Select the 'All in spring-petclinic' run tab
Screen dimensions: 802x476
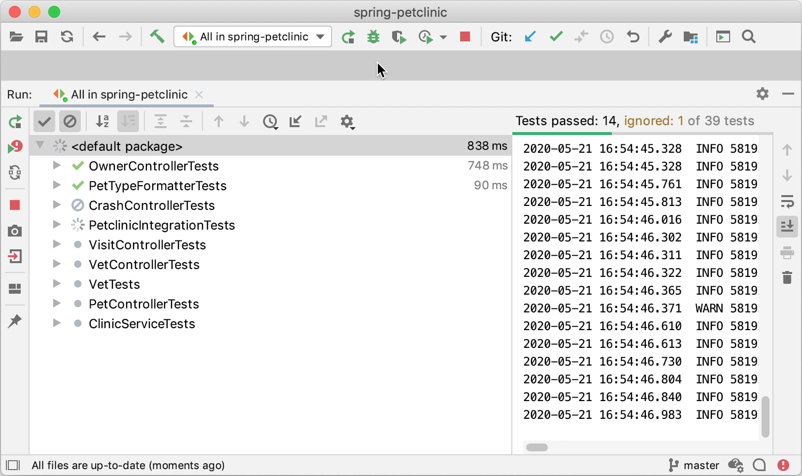[129, 95]
